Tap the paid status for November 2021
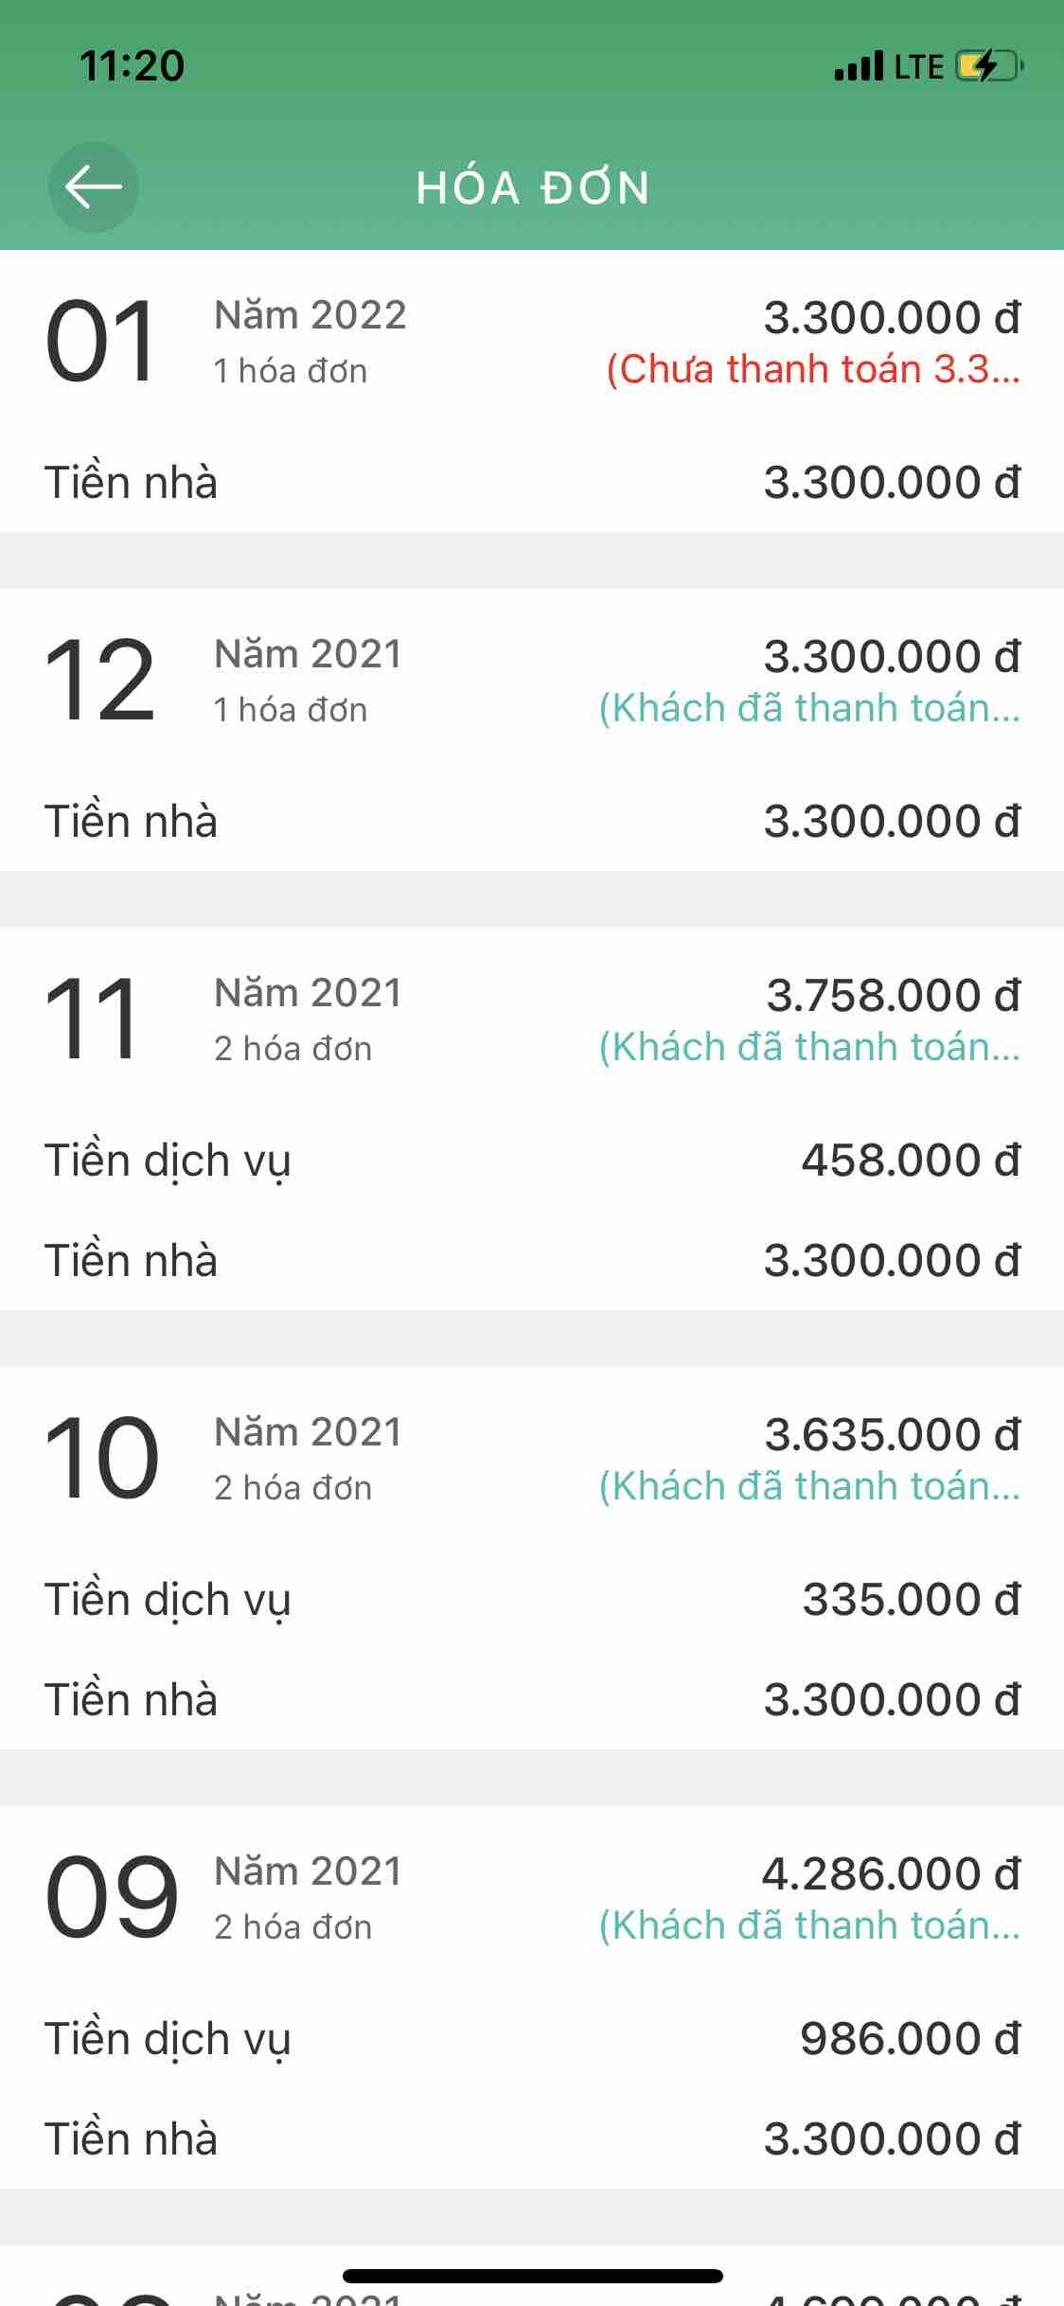 point(809,1047)
